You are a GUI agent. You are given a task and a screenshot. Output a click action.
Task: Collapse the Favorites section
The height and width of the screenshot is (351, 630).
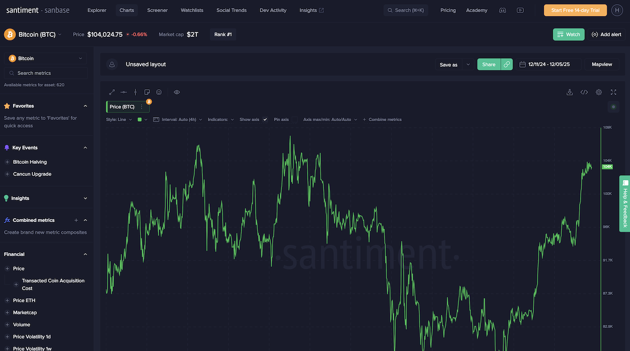click(86, 106)
